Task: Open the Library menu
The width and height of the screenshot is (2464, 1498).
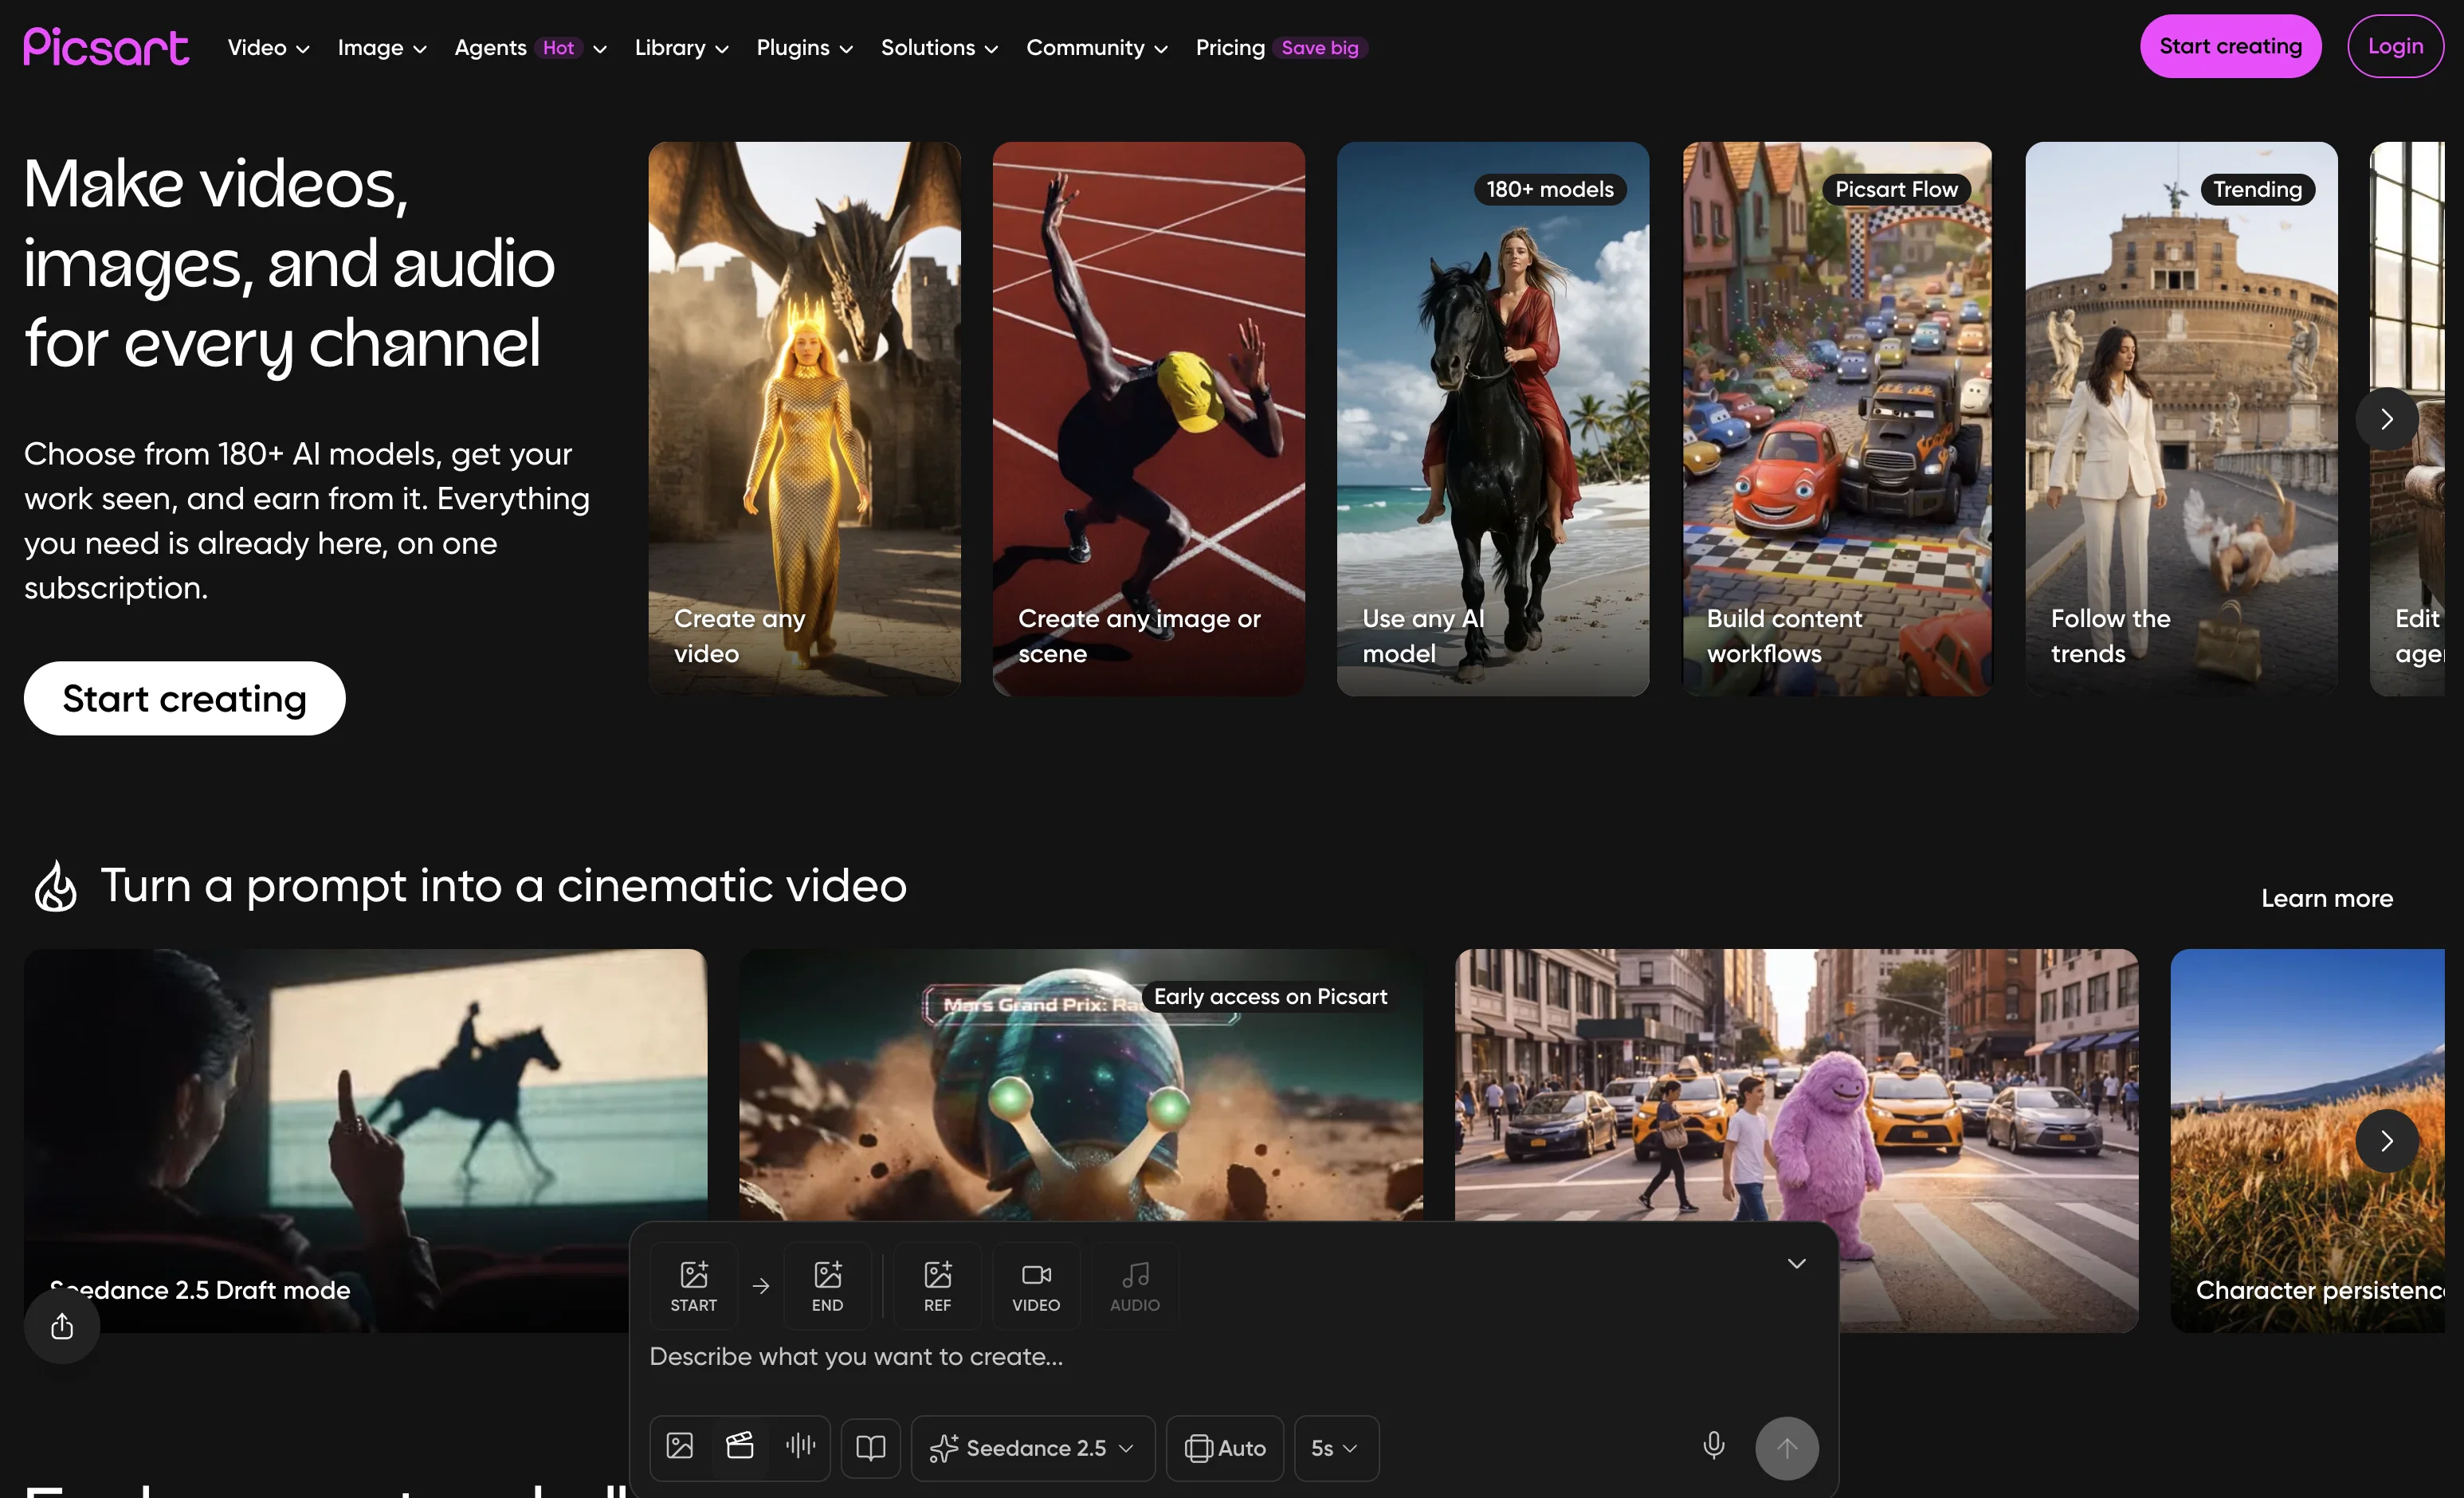Action: (681, 47)
